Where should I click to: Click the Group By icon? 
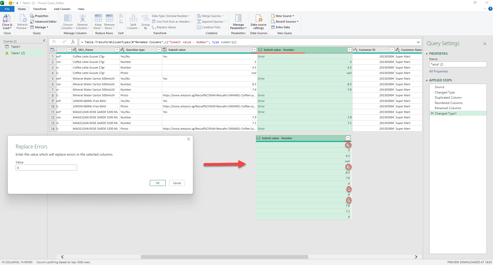tap(145, 18)
